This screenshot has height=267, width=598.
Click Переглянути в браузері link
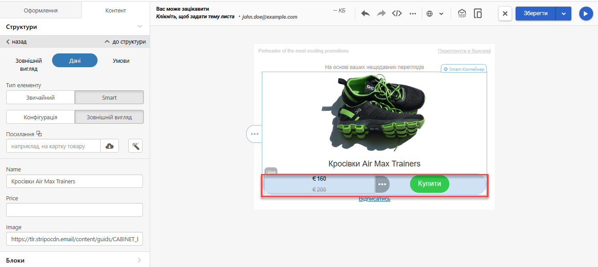(464, 51)
